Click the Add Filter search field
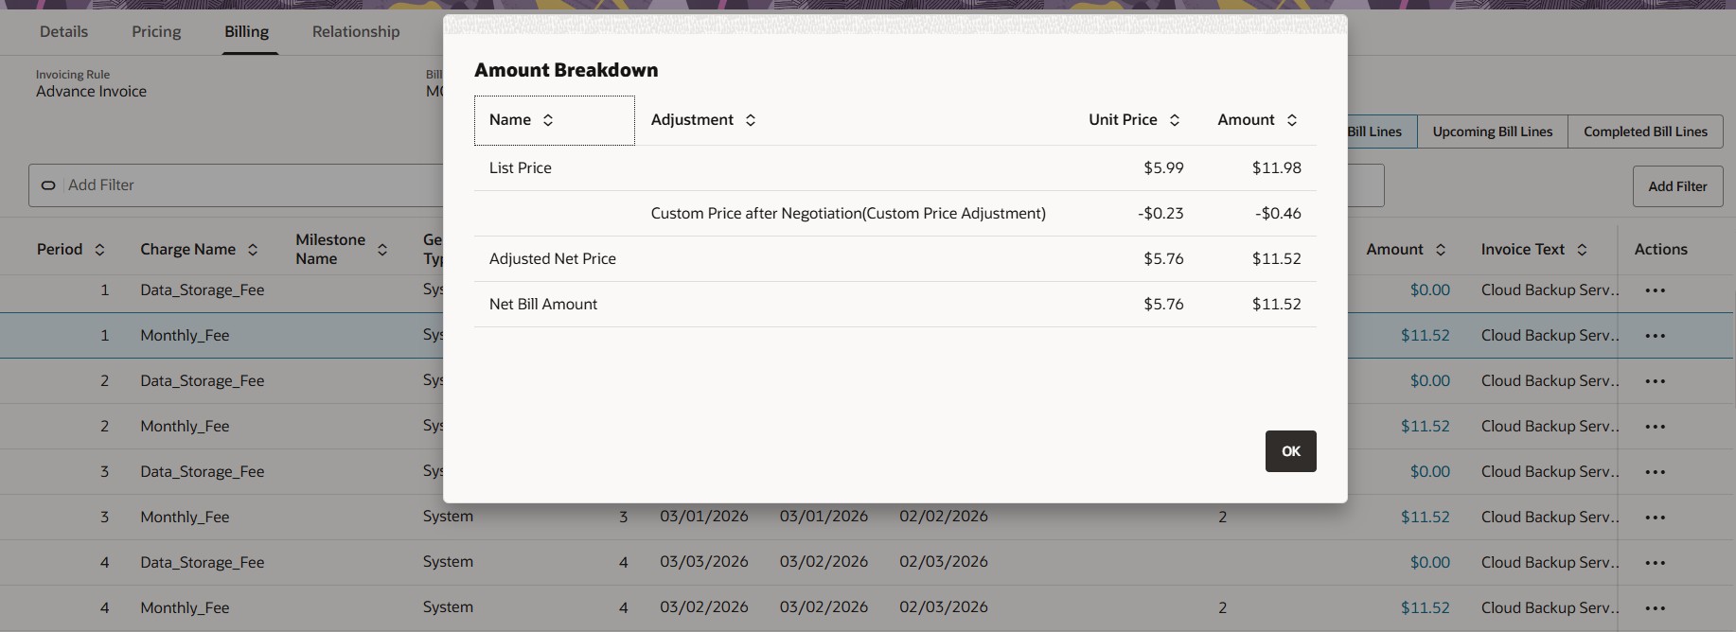The height and width of the screenshot is (632, 1736). click(237, 185)
